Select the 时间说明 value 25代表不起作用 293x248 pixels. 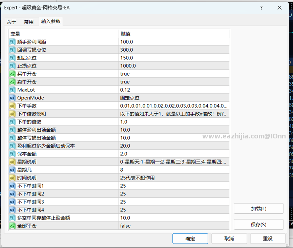(x=174, y=178)
